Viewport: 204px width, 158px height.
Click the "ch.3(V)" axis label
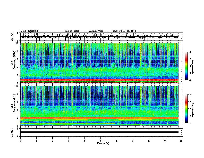coord(12,133)
